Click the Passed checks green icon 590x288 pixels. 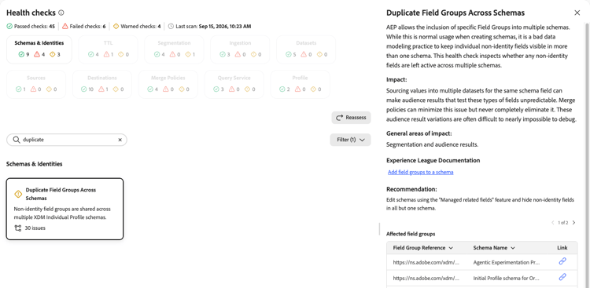point(9,26)
